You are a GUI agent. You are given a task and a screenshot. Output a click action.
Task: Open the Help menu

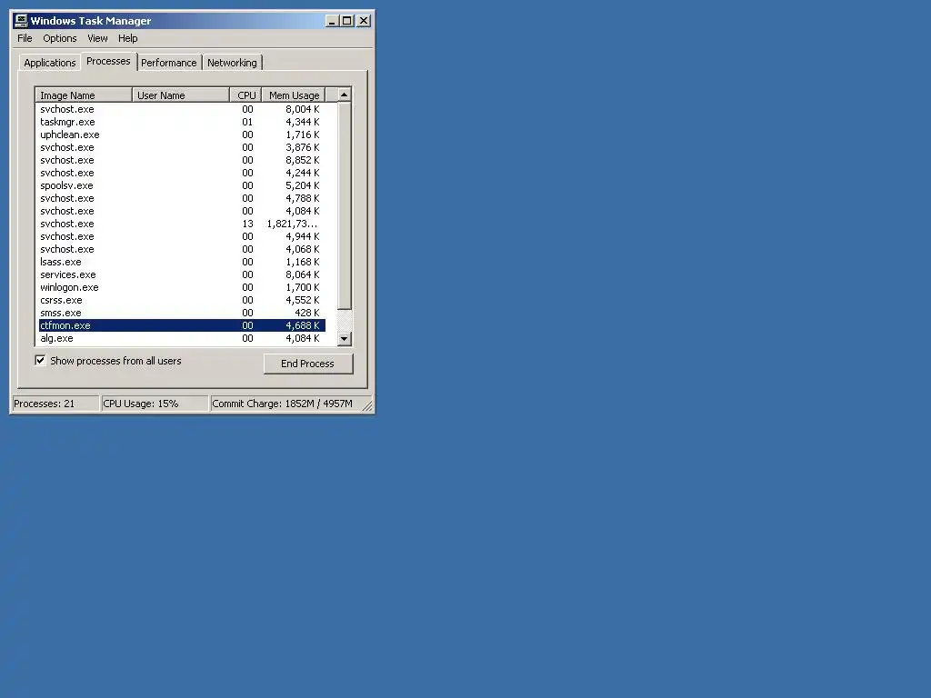(127, 38)
